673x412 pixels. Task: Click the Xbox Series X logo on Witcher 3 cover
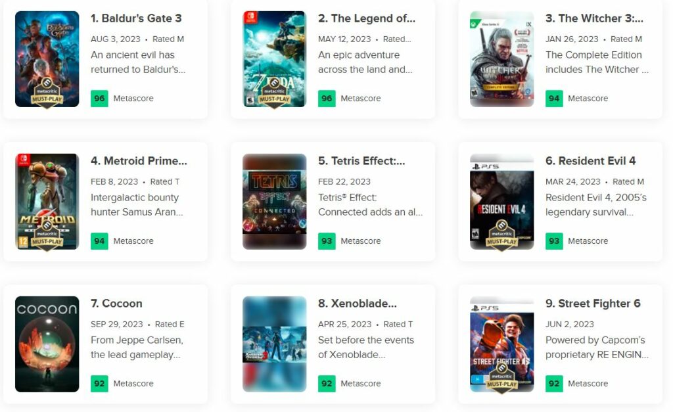pos(475,22)
